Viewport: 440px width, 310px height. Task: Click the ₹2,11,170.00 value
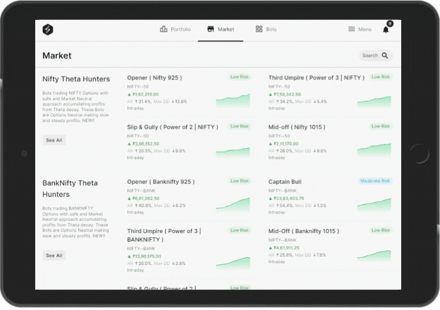pos(286,144)
